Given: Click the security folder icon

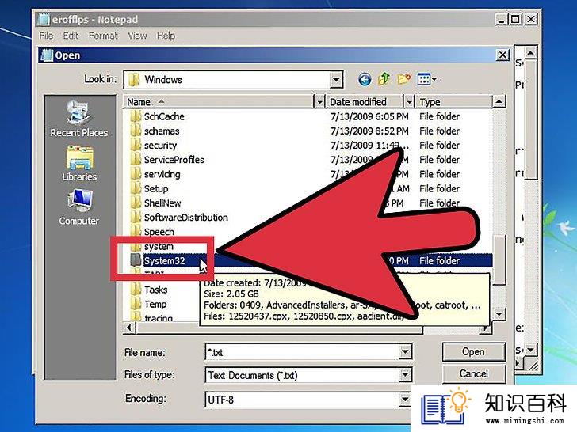Looking at the screenshot, I should tap(136, 145).
